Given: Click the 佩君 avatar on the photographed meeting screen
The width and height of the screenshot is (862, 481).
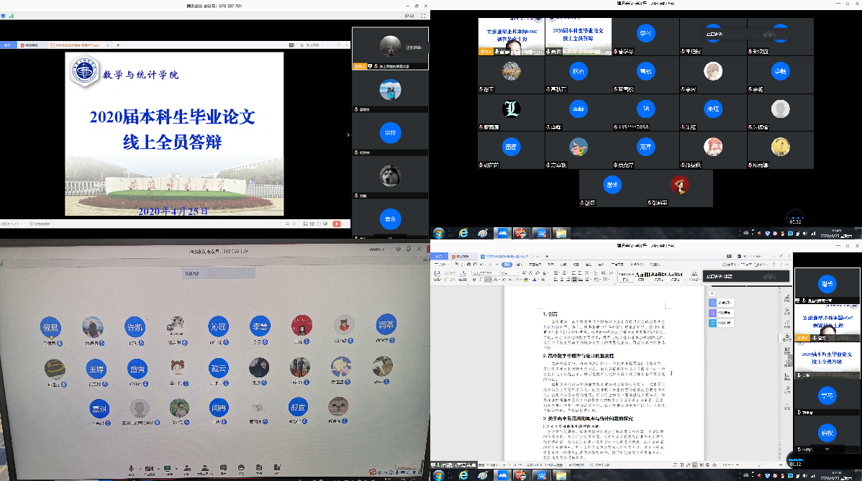Looking at the screenshot, I should (50, 328).
